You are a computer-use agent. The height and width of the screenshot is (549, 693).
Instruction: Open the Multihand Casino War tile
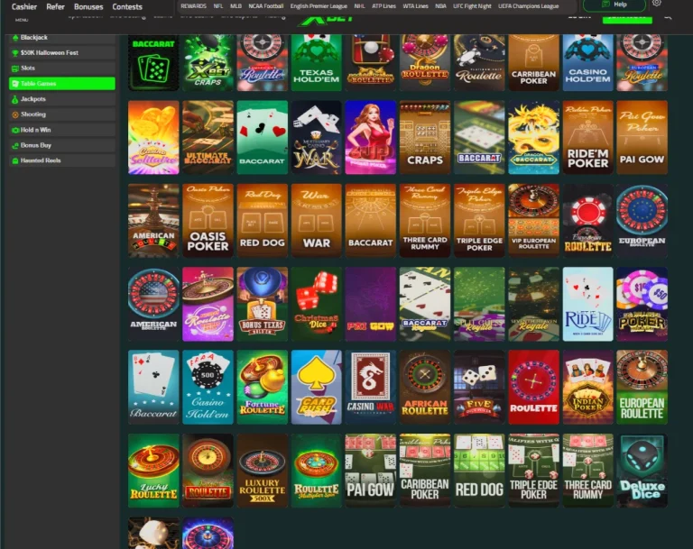(x=317, y=137)
